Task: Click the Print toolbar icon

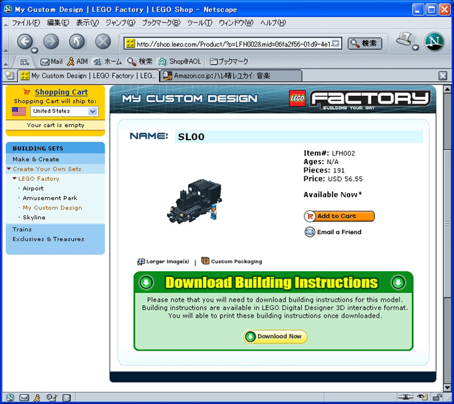Action: [405, 40]
